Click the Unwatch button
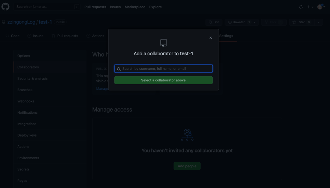 238,22
